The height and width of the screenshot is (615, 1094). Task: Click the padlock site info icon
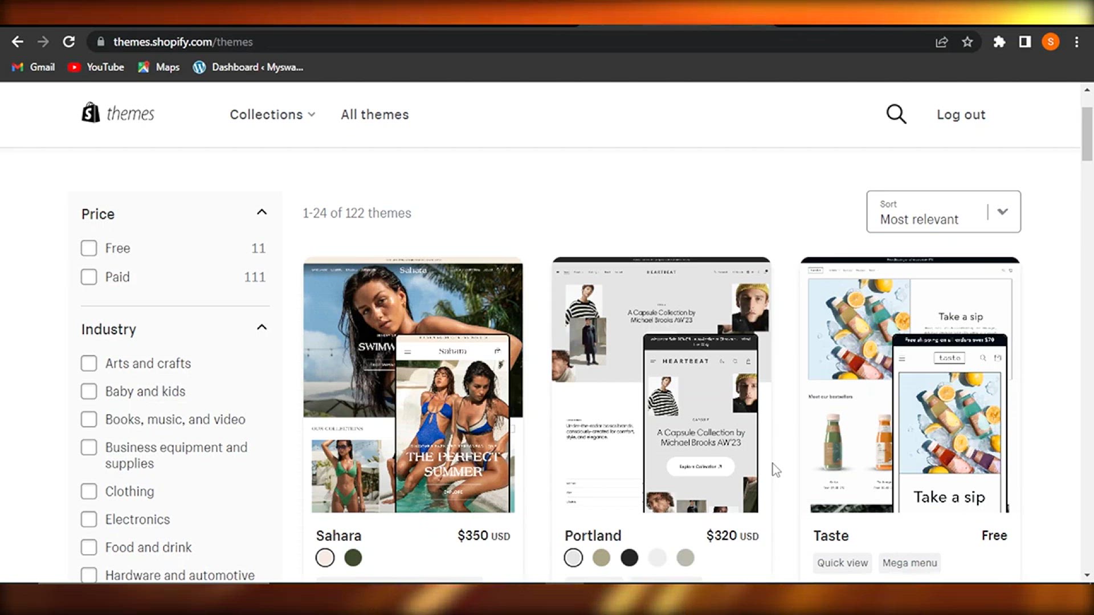101,42
